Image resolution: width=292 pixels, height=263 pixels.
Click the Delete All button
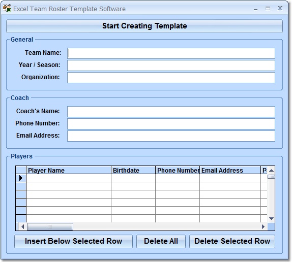click(161, 241)
